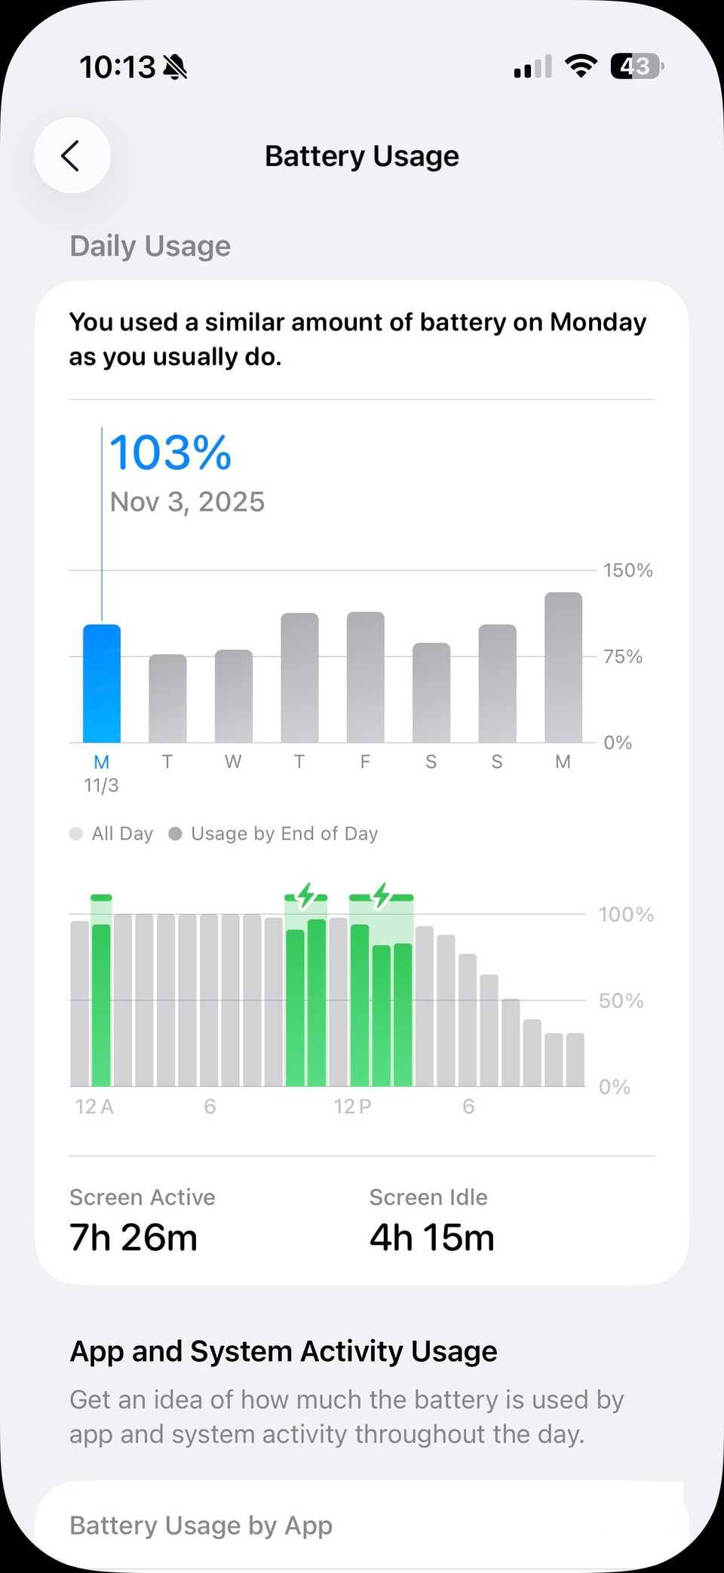Tap the silent mode bell icon
Screen dimensions: 724x1573
[175, 67]
